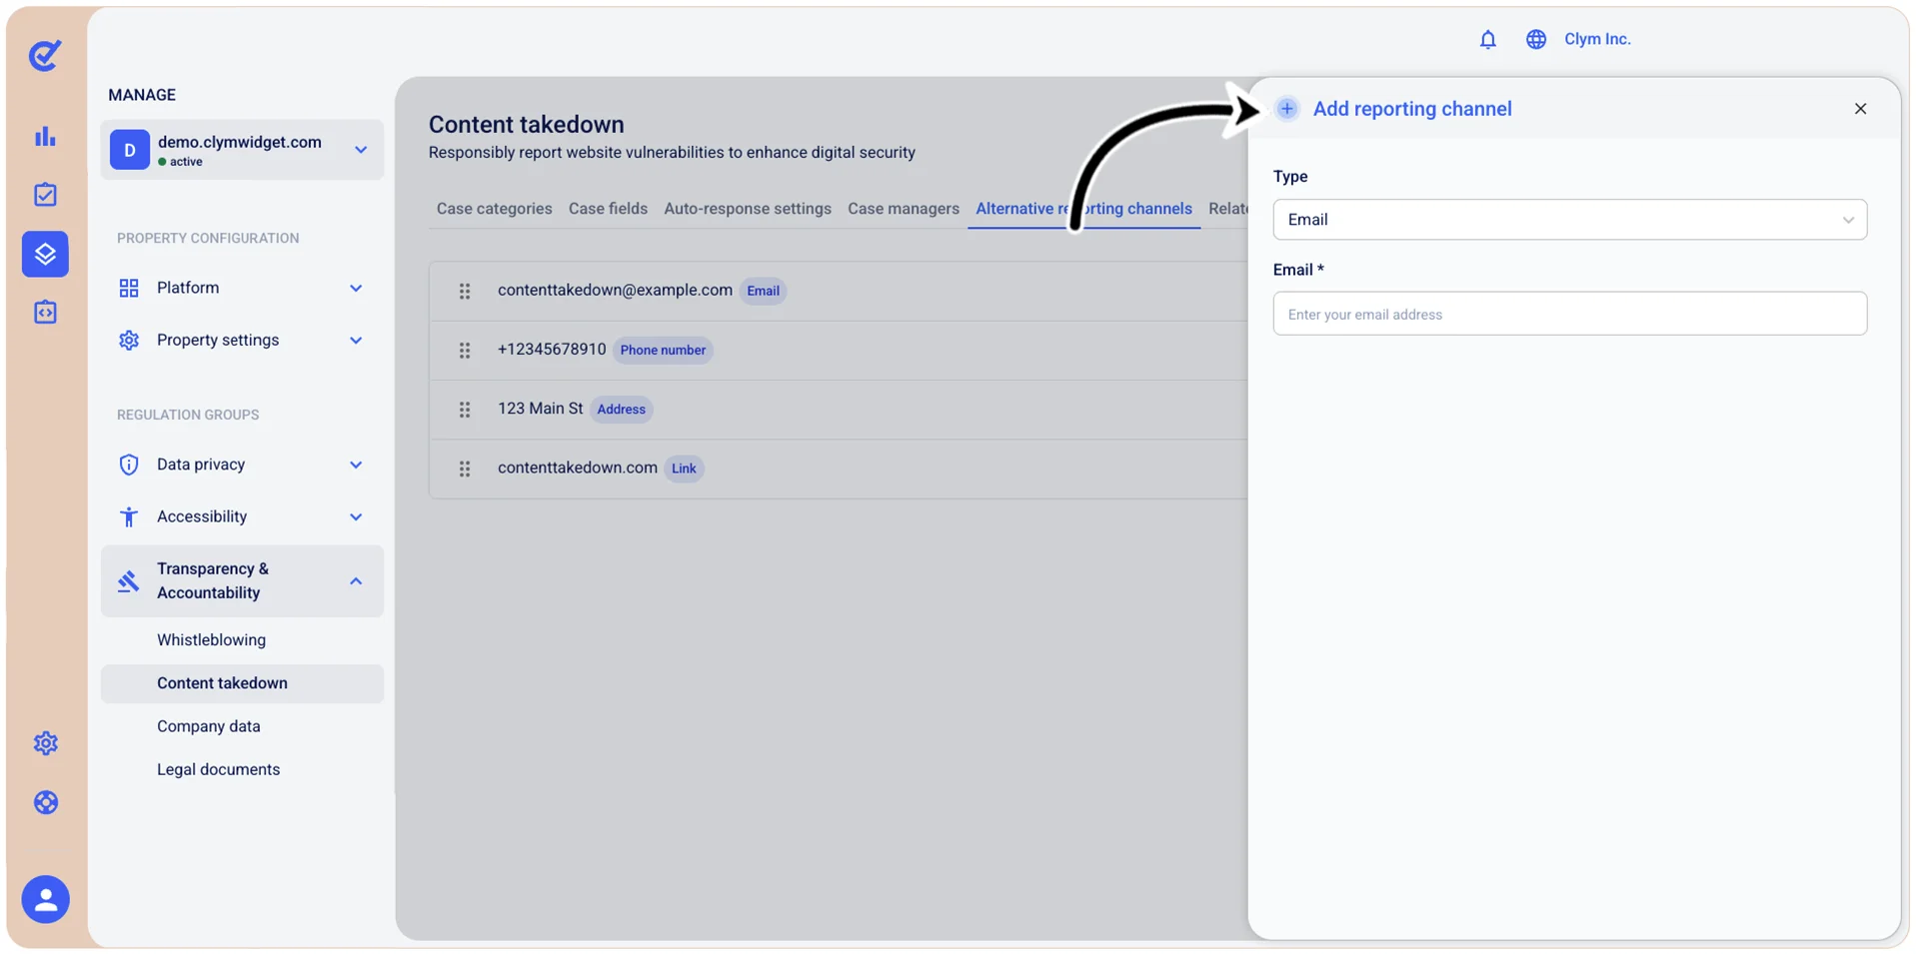The height and width of the screenshot is (954, 1916).
Task: Grab the drag handle for +12345678910 row
Action: [x=465, y=351]
